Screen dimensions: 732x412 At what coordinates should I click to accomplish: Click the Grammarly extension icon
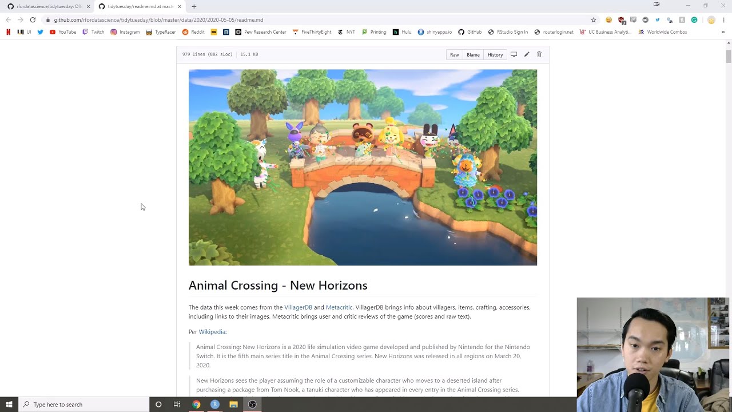tap(694, 20)
